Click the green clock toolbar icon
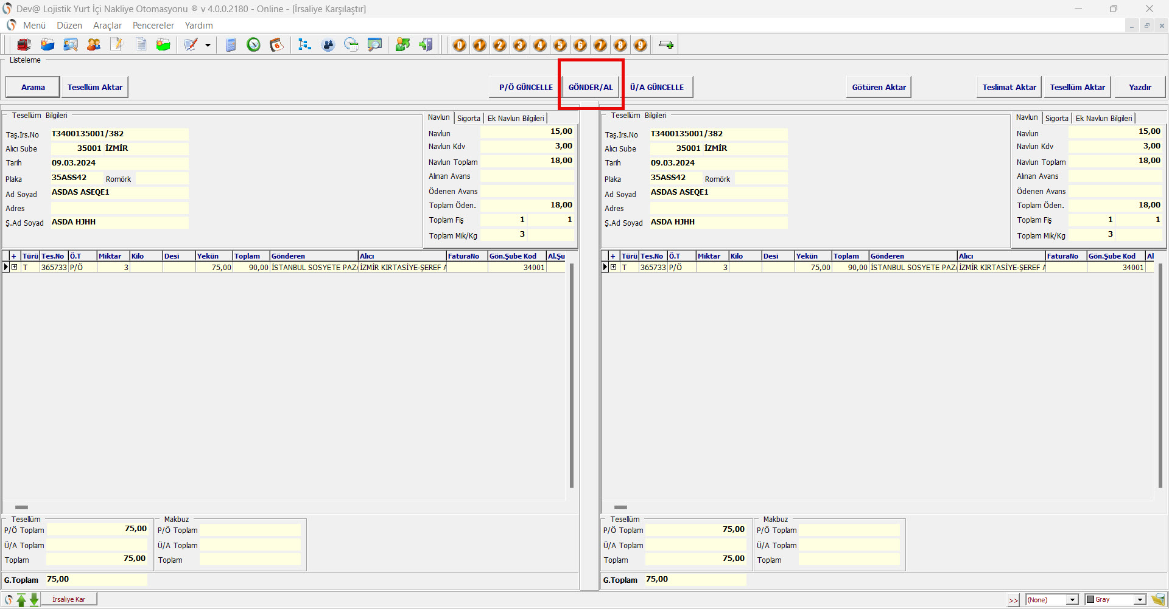 (254, 44)
